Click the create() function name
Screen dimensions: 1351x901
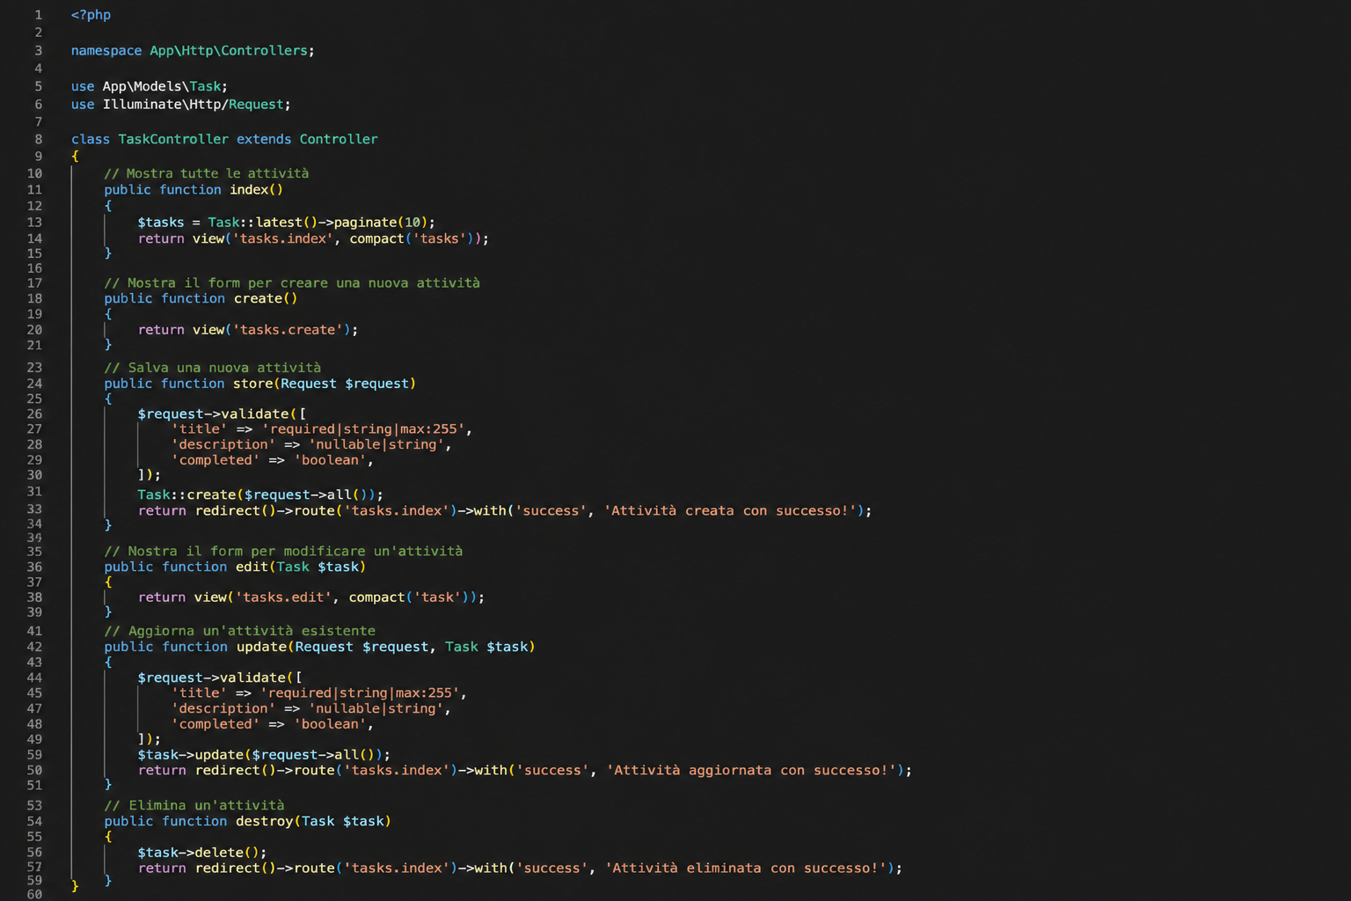(266, 299)
